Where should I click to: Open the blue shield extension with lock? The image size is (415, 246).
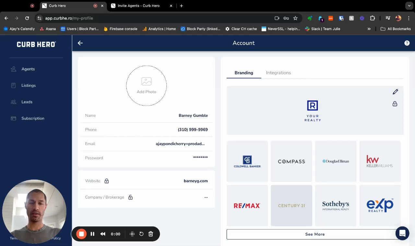tap(341, 18)
